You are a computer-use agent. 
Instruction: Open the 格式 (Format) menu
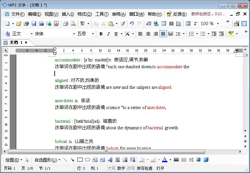pos(84,14)
